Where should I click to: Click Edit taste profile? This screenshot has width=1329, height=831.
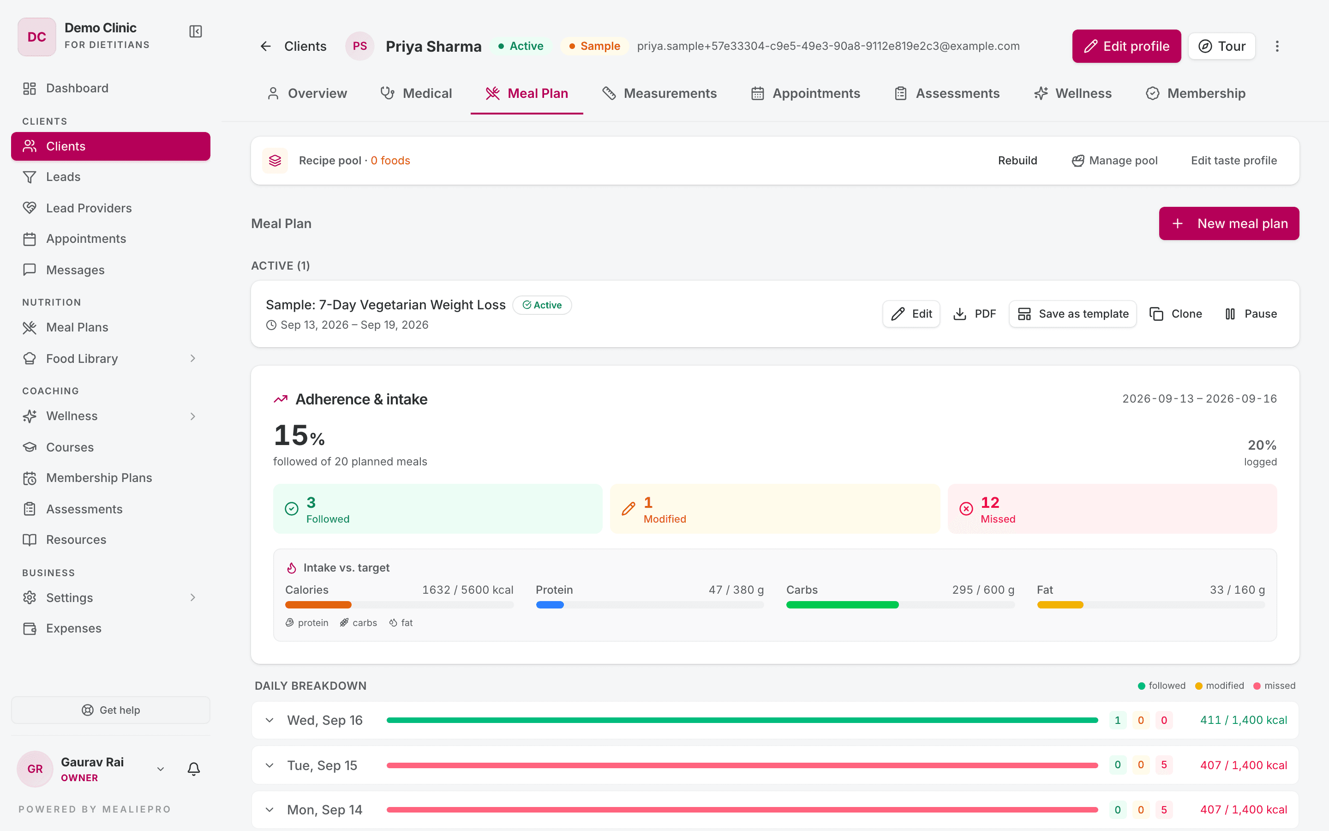pyautogui.click(x=1234, y=161)
